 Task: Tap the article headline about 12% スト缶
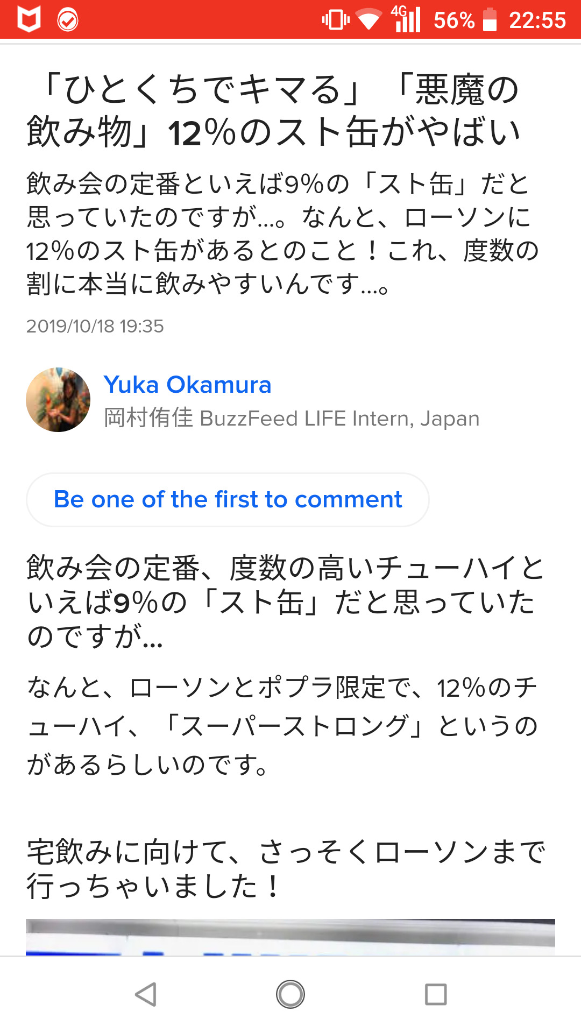pyautogui.click(x=274, y=110)
